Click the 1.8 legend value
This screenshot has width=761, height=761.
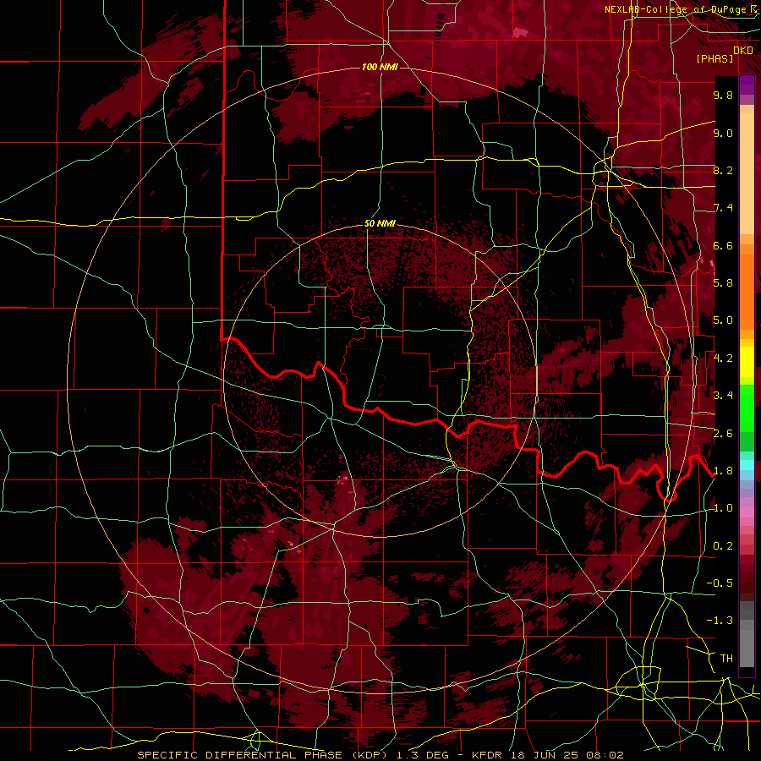click(x=723, y=470)
